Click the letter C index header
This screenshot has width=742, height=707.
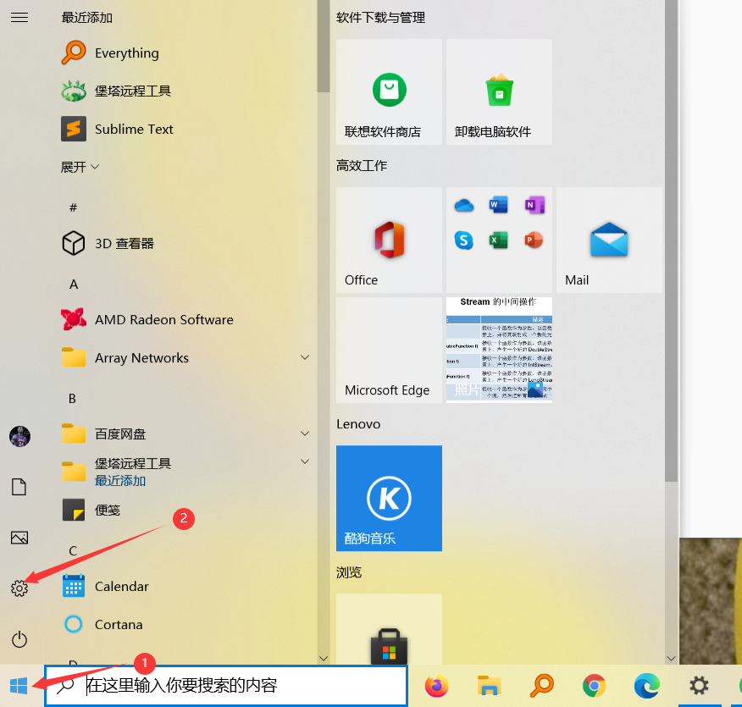73,551
